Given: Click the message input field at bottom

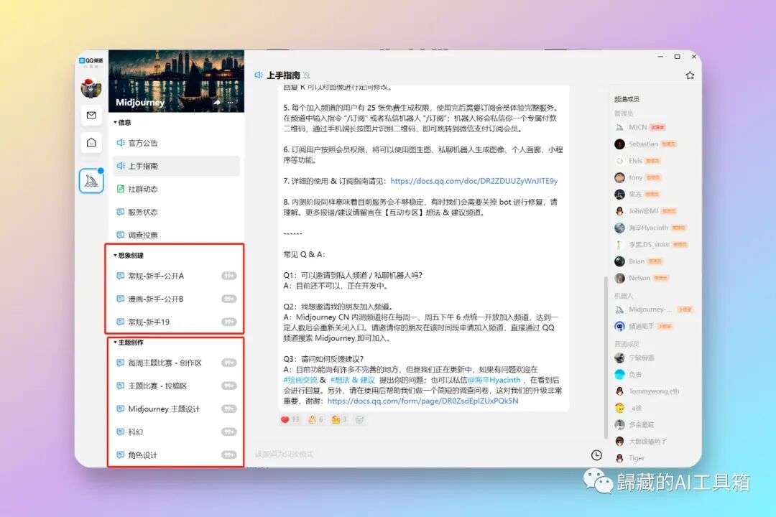Looking at the screenshot, I should (x=416, y=454).
